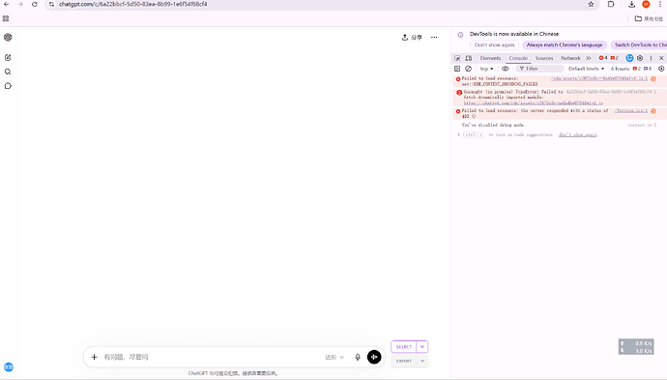
Task: Open console settings gear icon
Action: (x=661, y=69)
